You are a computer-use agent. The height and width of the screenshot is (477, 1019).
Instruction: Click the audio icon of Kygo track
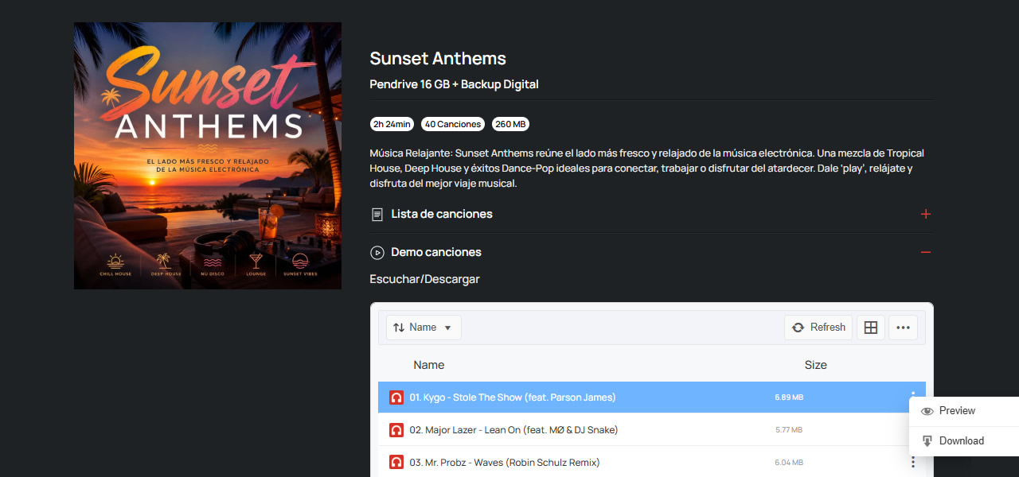pyautogui.click(x=396, y=397)
